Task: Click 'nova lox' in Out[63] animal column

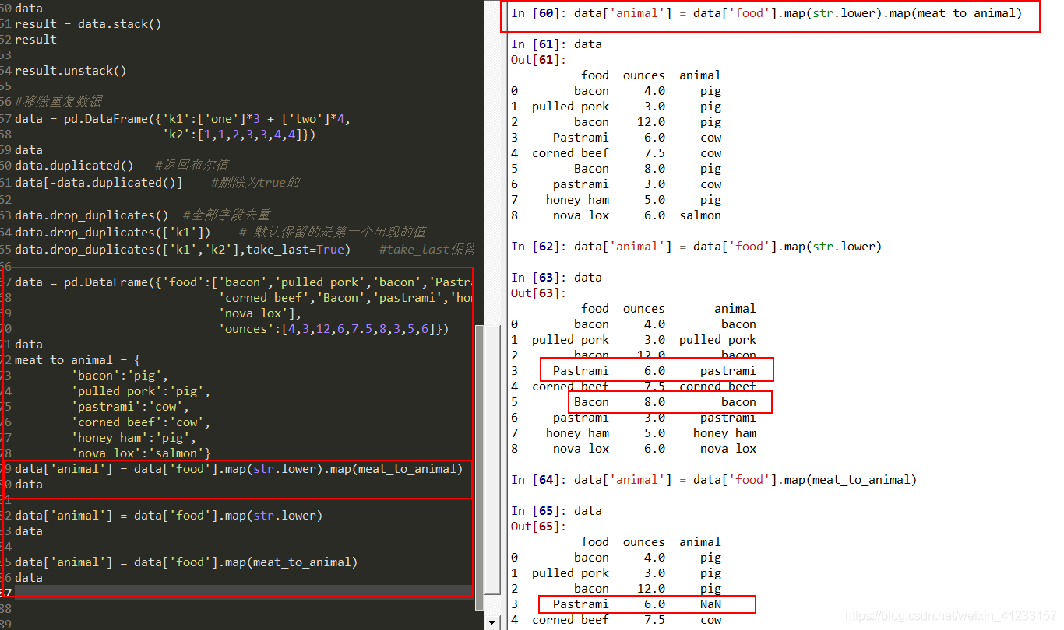Action: point(728,448)
